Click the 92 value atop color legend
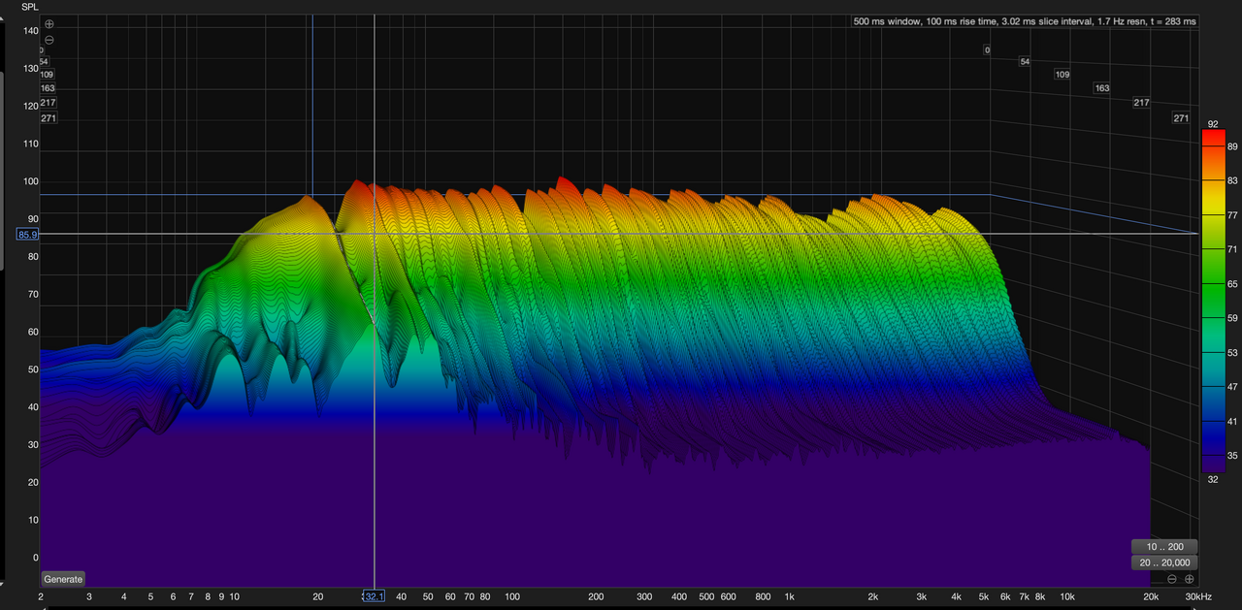This screenshot has width=1242, height=610. (1212, 124)
